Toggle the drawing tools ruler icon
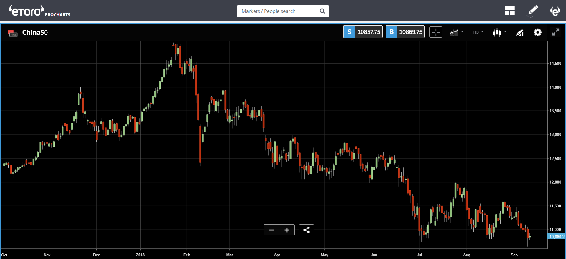The width and height of the screenshot is (566, 259). 520,32
